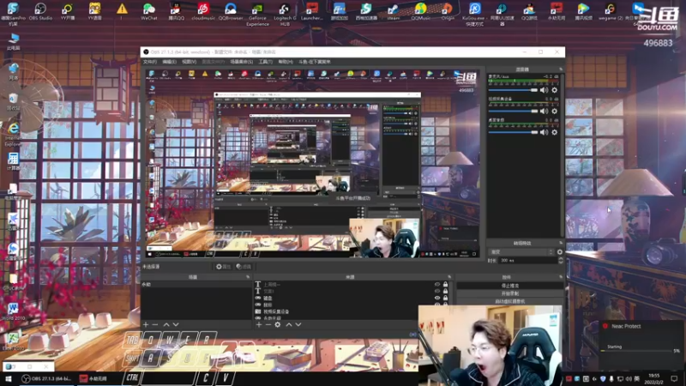Open the cloudmusic desktop icon

click(203, 11)
